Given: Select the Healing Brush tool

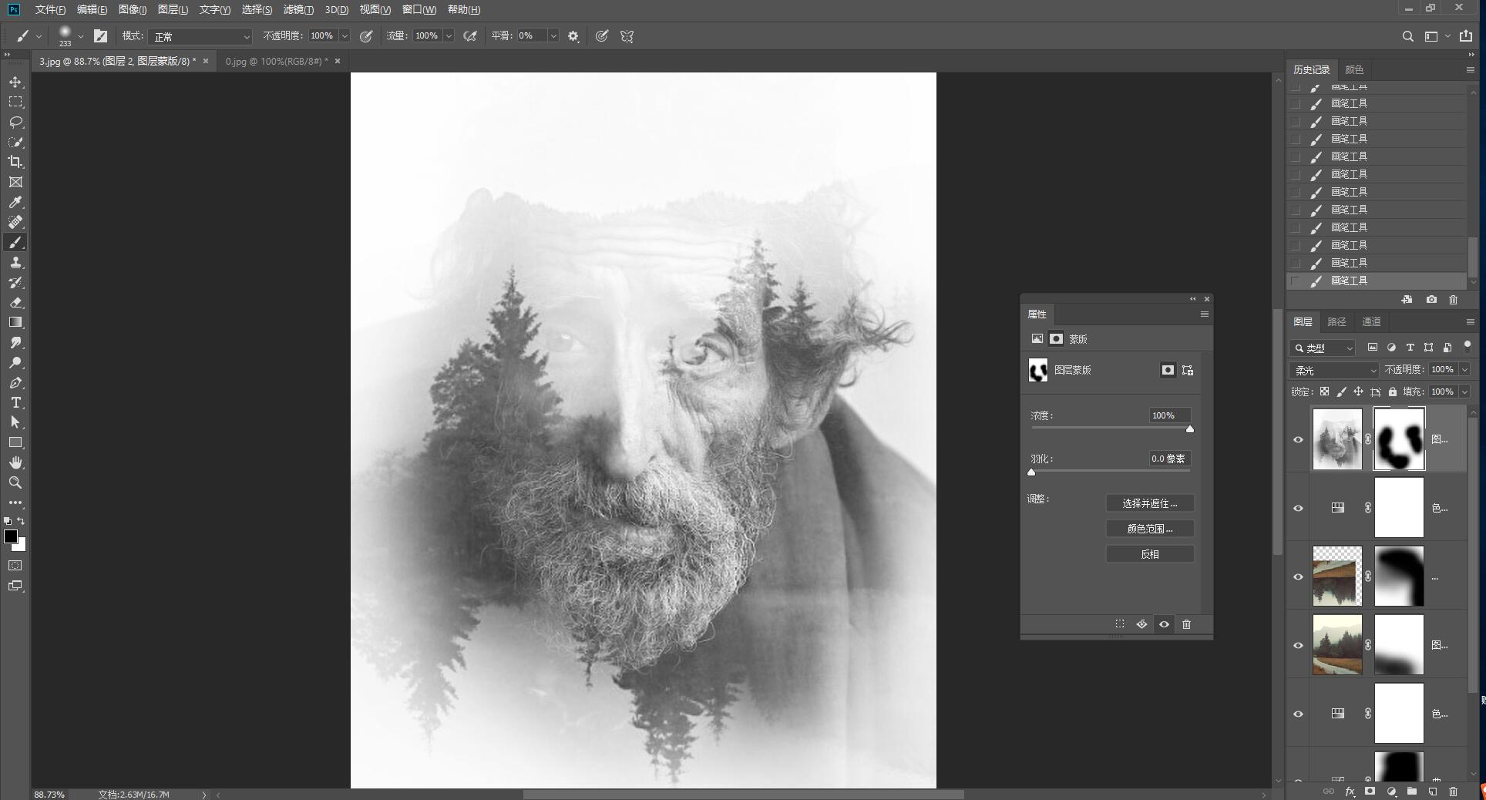Looking at the screenshot, I should click(15, 222).
